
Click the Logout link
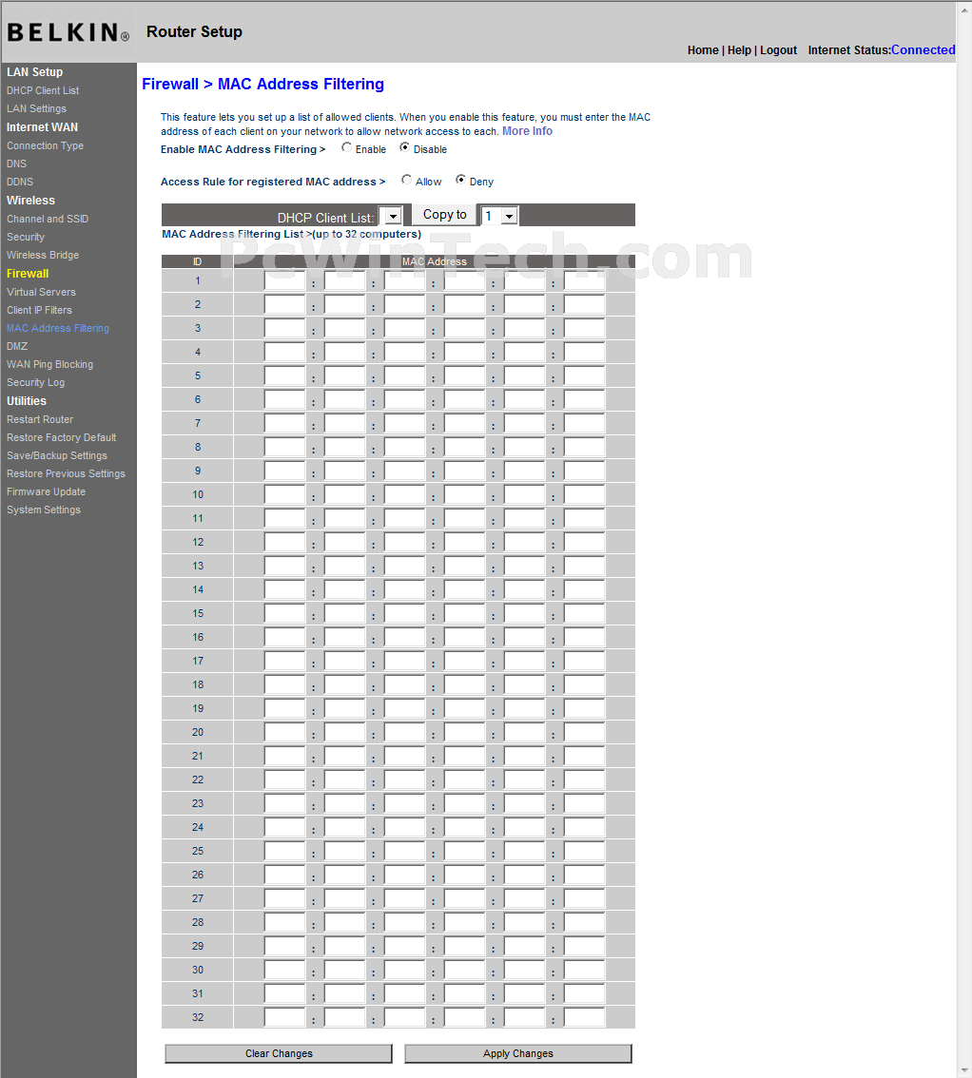[x=778, y=50]
